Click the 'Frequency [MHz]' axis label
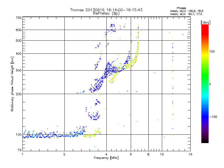 click(106, 158)
